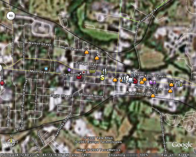Open the dining marker above Washington Street
The height and width of the screenshot is (157, 196).
click(x=132, y=73)
